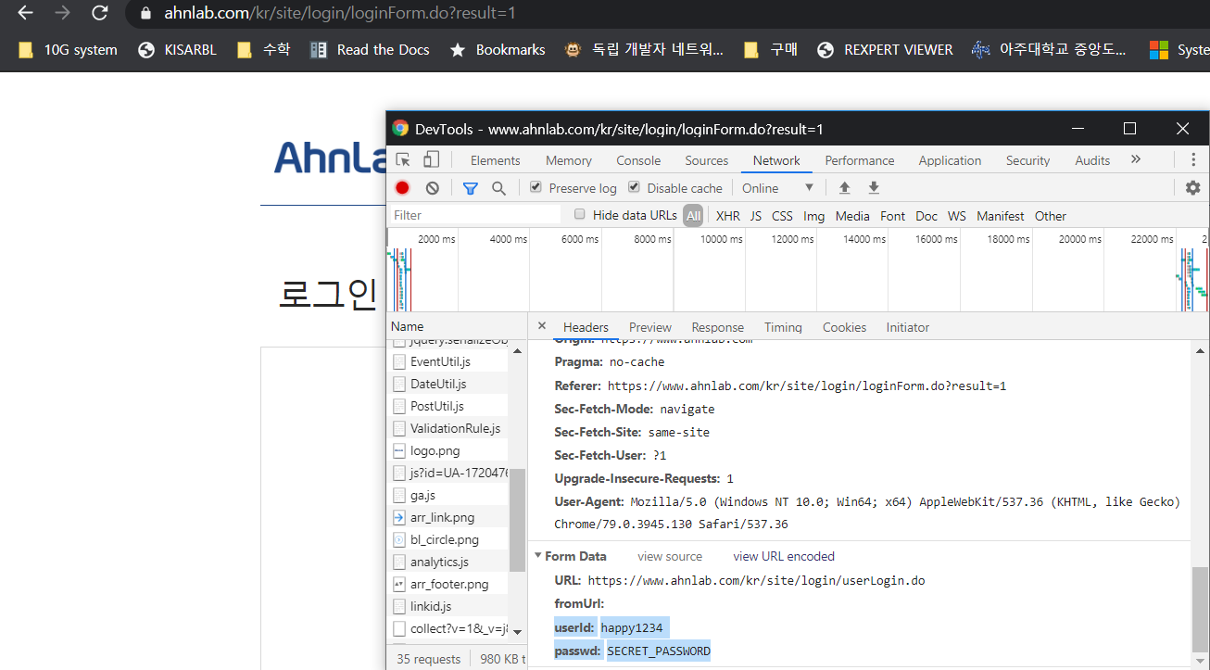Export HAR file with download arrow
This screenshot has width=1210, height=670.
pos(874,187)
